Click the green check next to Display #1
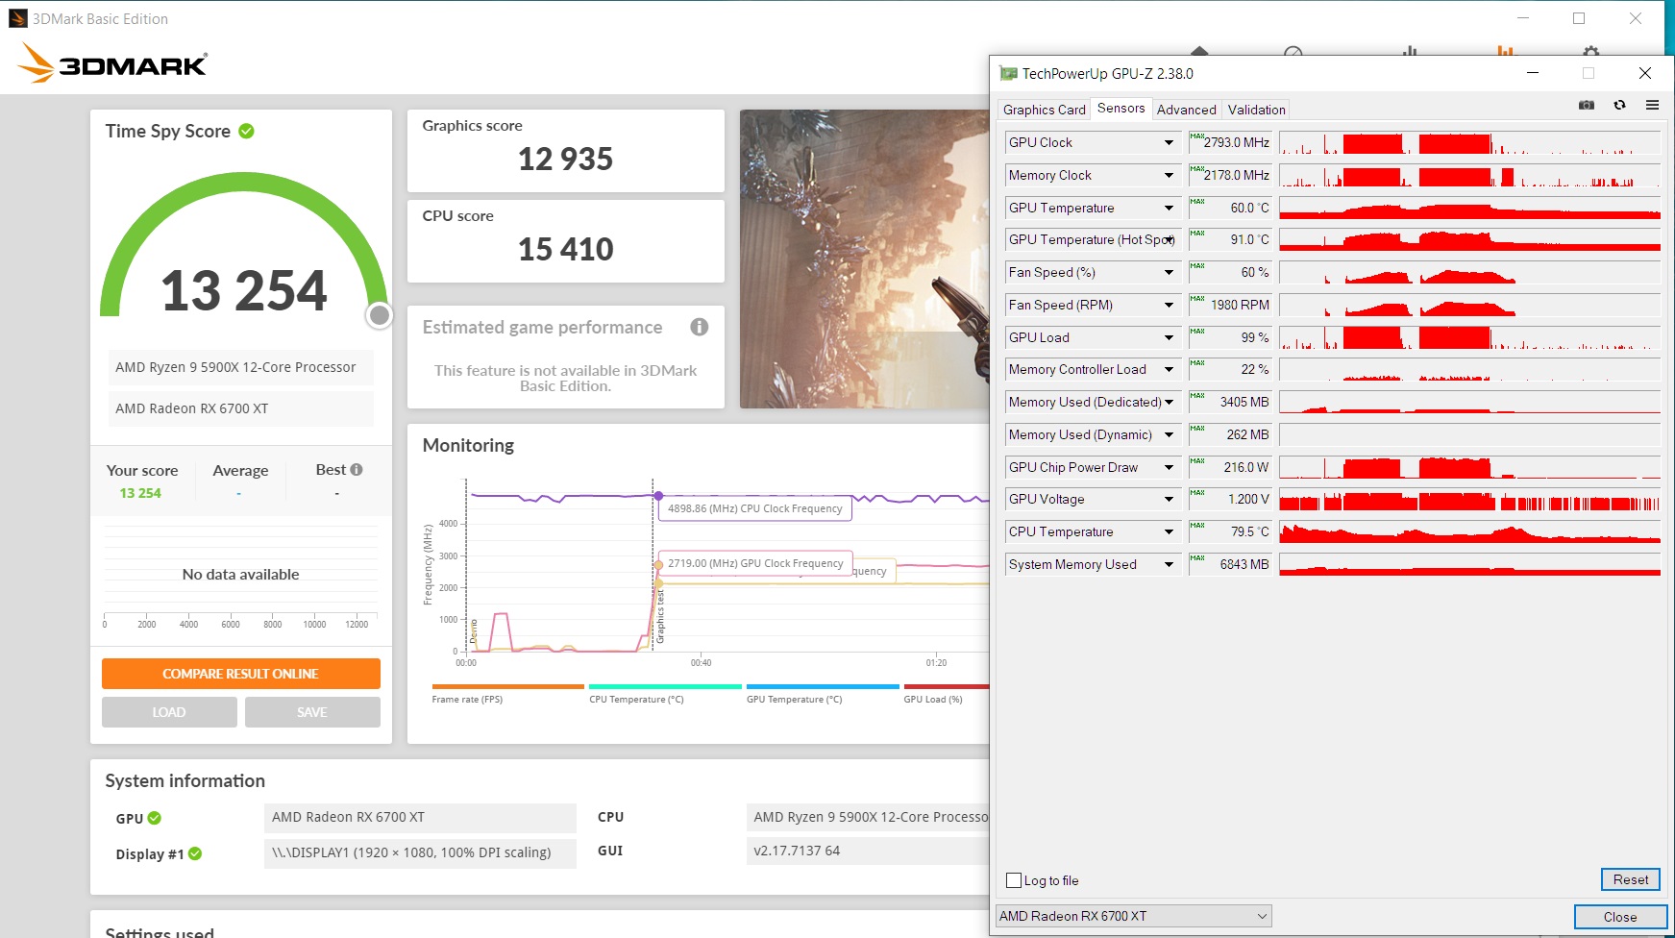Viewport: 1675px width, 938px height. coord(195,853)
